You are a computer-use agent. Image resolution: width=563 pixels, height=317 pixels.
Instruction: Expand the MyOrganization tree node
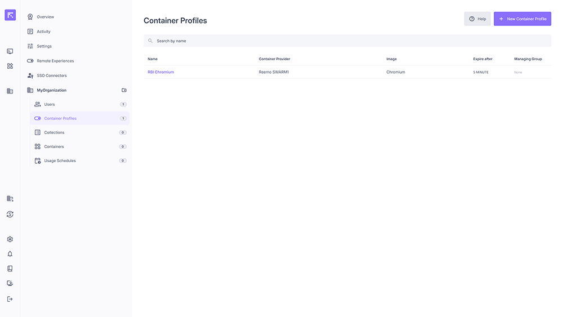[x=51, y=90]
